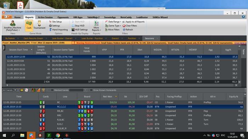Open the notification center icon

[242, 135]
